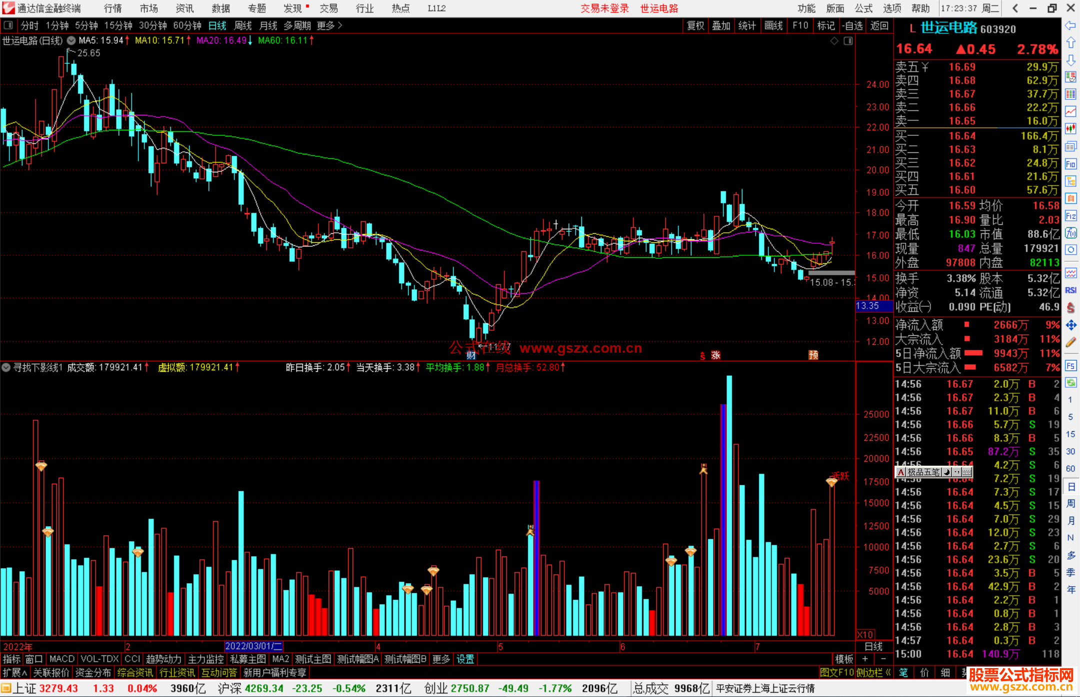Open the 更多 indicators dropdown in bottom bar
This screenshot has width=1080, height=697.
tap(441, 659)
